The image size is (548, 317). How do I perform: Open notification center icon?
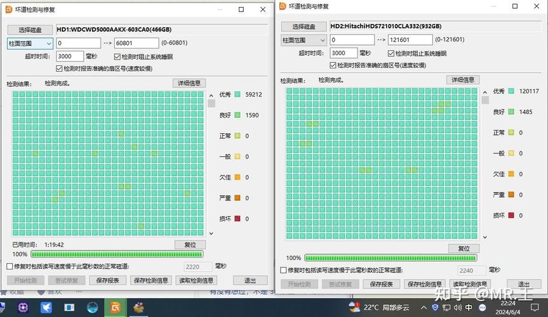pyautogui.click(x=535, y=307)
